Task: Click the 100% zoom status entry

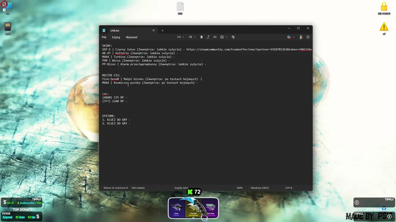Action: 239,188
